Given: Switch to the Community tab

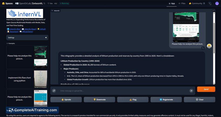Looking at the screenshot, I should [197, 3].
